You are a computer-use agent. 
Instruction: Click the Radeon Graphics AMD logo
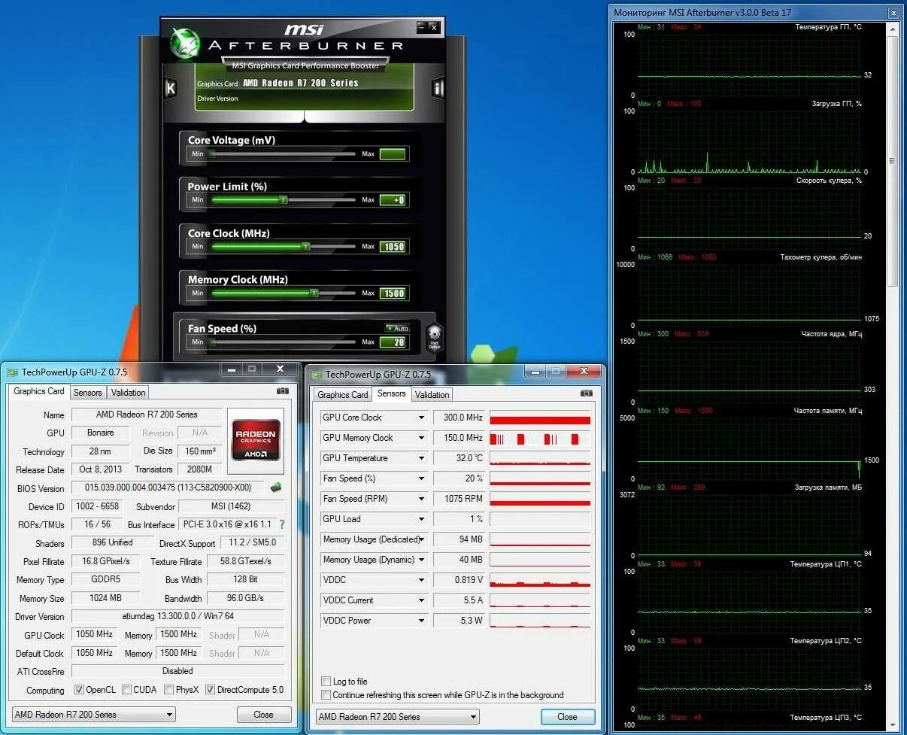tap(256, 439)
